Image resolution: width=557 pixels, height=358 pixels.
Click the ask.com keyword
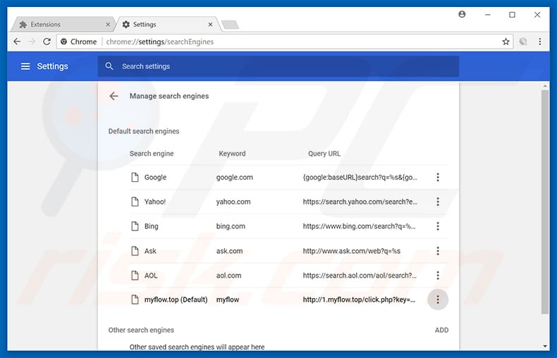click(x=229, y=251)
